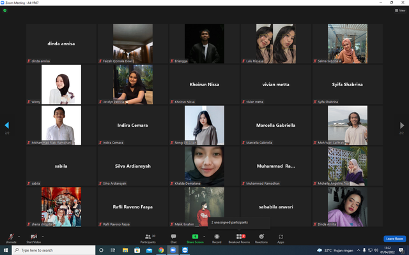The height and width of the screenshot is (255, 409).
Task: Select Syifa Shabrina's tile
Action: tap(348, 85)
